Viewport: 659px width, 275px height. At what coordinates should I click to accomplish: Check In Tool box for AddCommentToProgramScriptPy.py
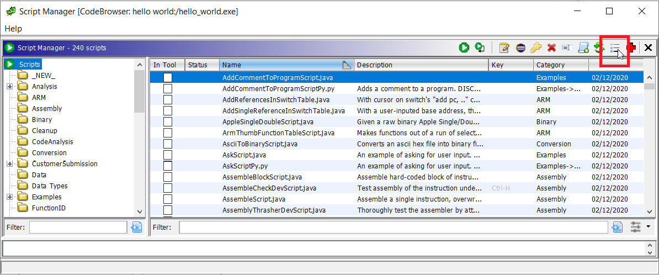pyautogui.click(x=168, y=89)
